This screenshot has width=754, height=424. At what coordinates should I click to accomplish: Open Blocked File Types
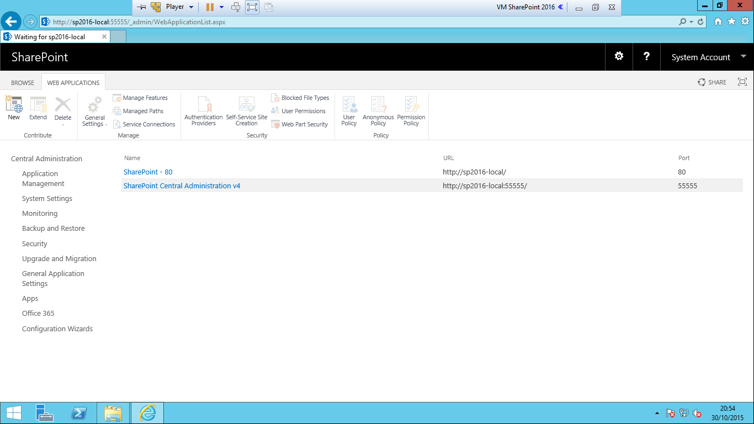pyautogui.click(x=300, y=98)
